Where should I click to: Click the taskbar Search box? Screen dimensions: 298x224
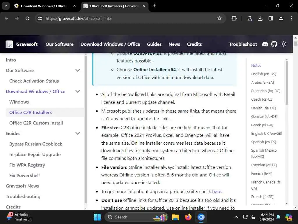(136, 217)
